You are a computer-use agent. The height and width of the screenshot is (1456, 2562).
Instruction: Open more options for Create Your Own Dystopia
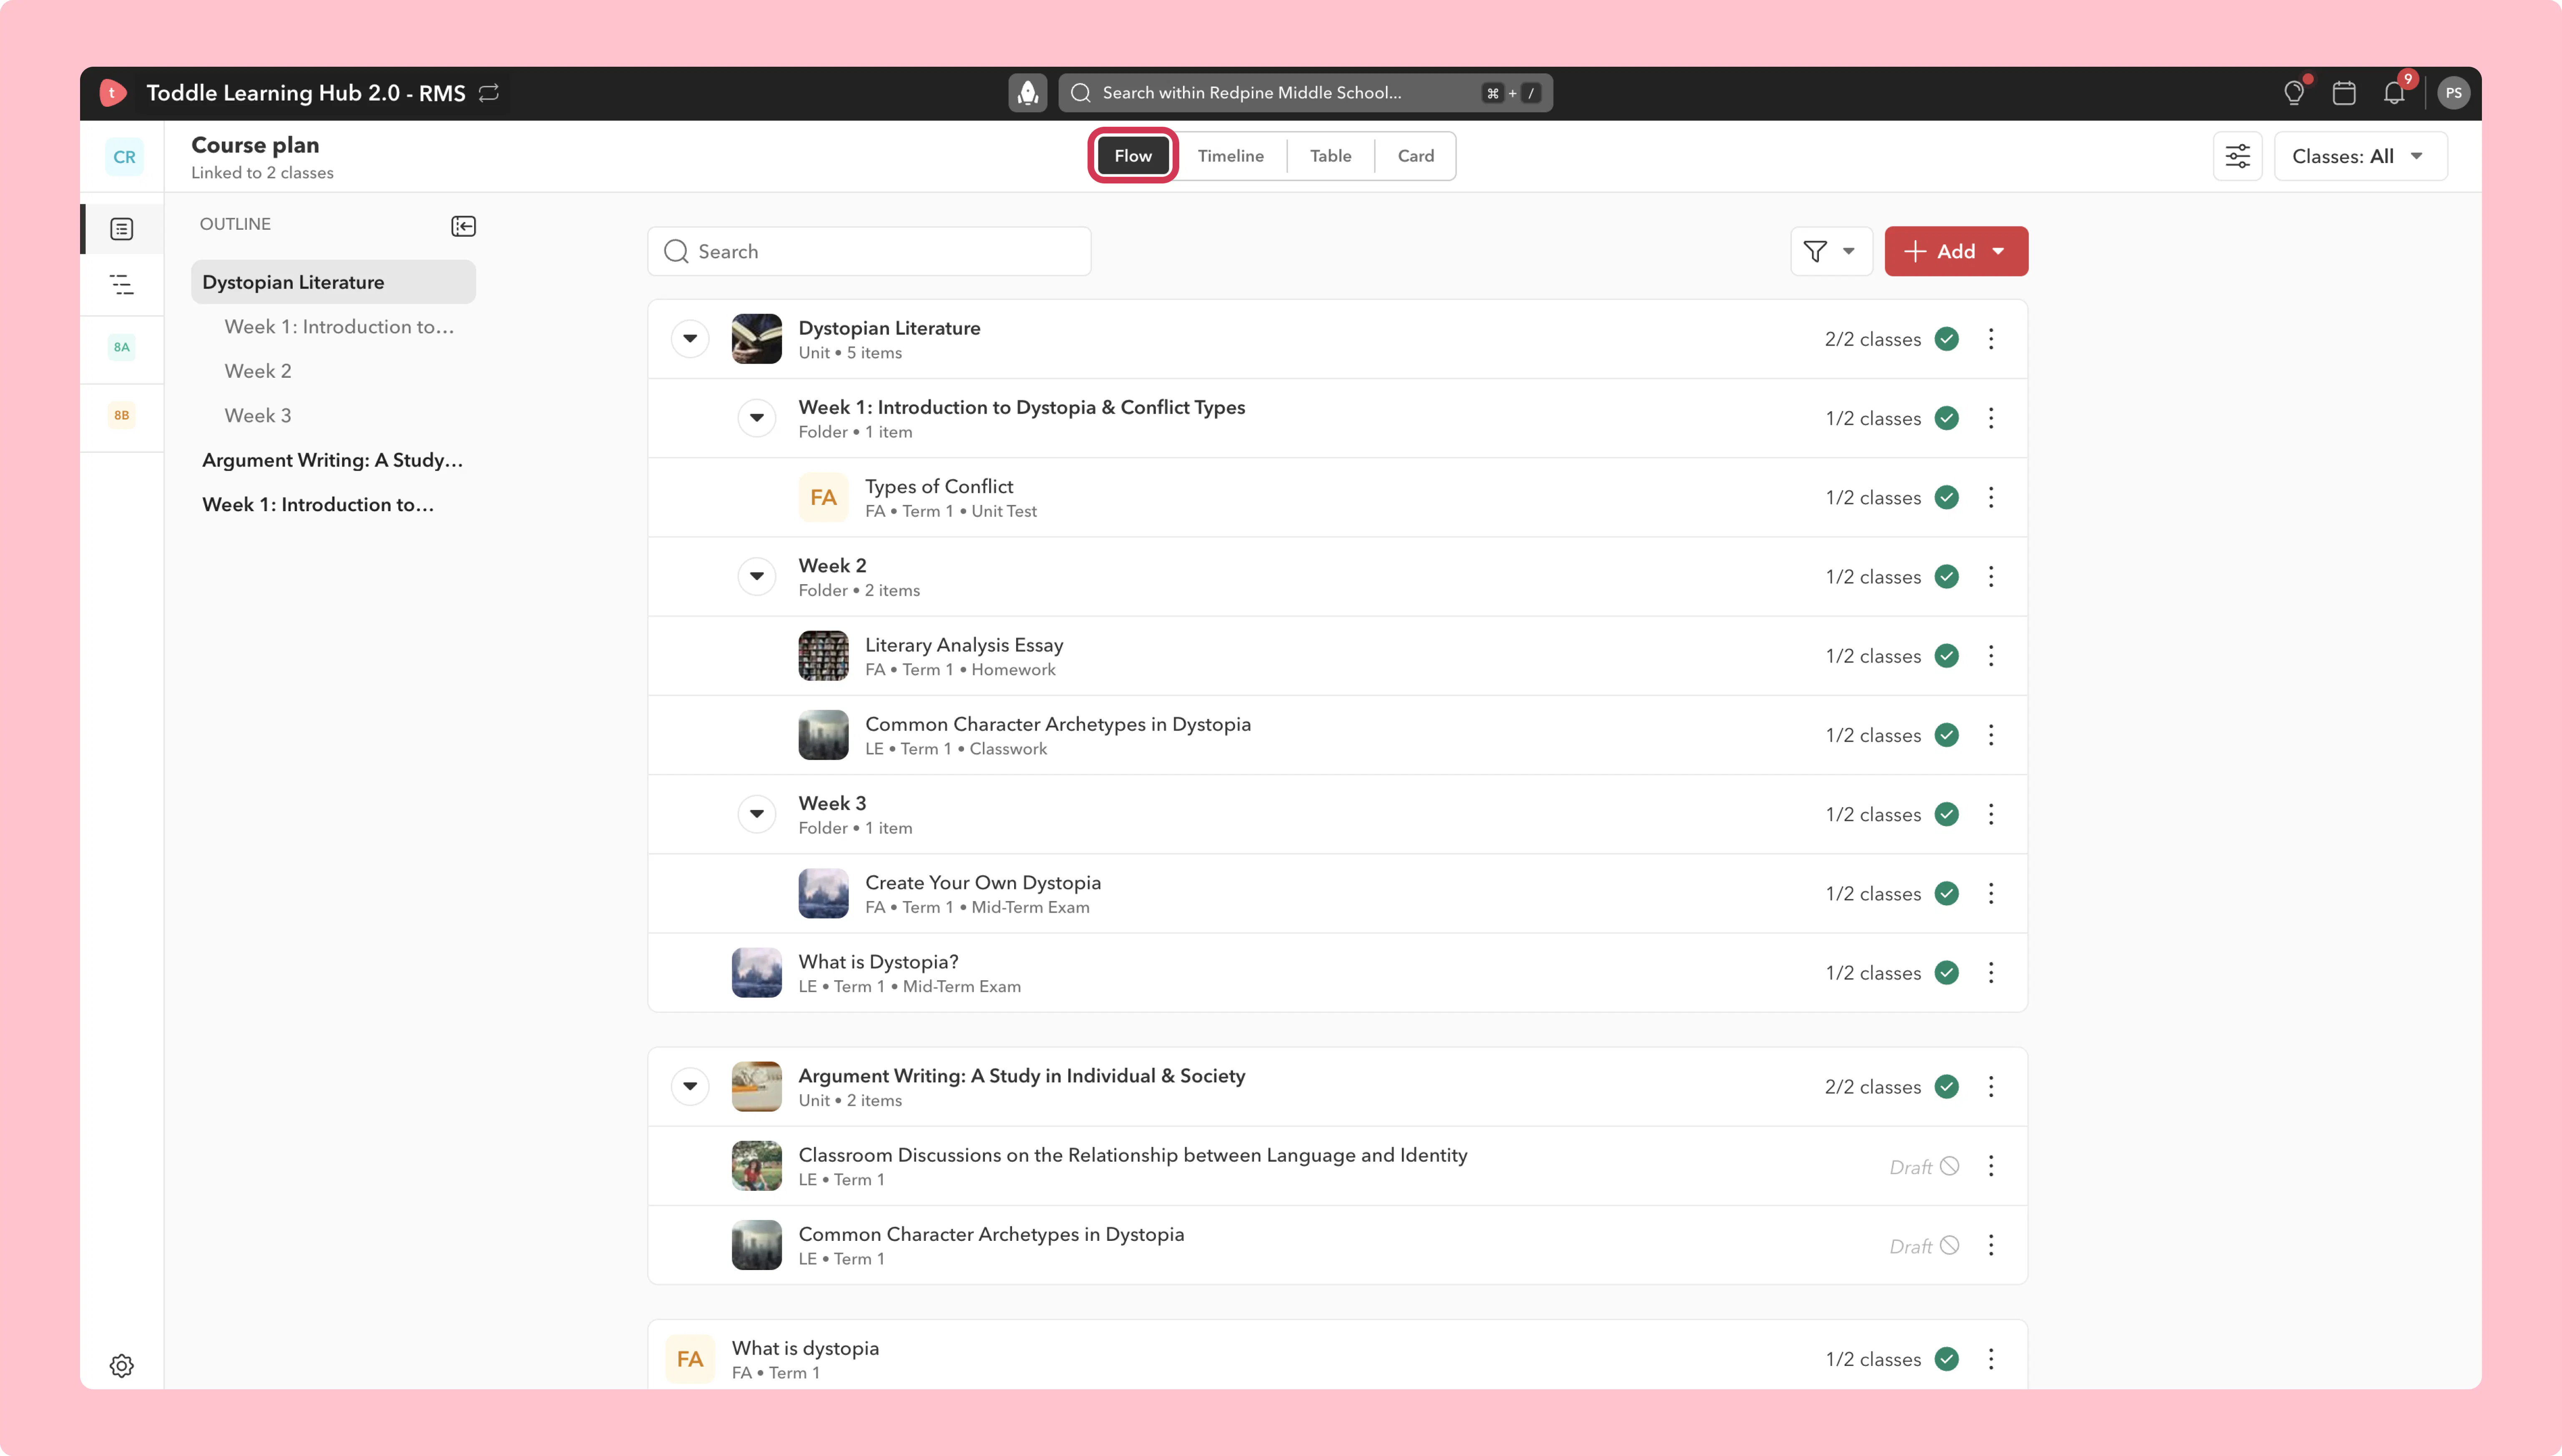pos(1991,894)
